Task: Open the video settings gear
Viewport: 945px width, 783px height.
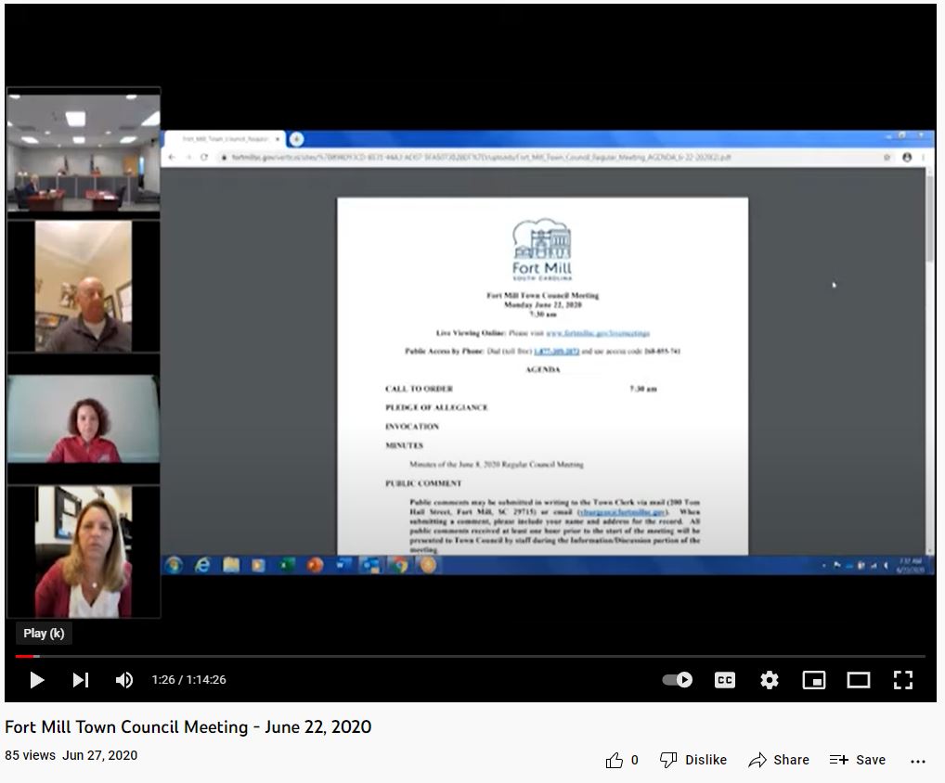Action: (770, 680)
